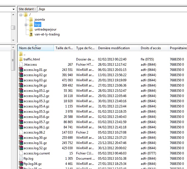Open the local site path dropdown arrow

click(x=13, y=9)
